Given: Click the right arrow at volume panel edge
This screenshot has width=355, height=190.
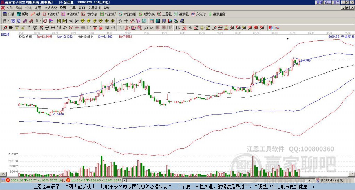Looking at the screenshot, I should 352,174.
